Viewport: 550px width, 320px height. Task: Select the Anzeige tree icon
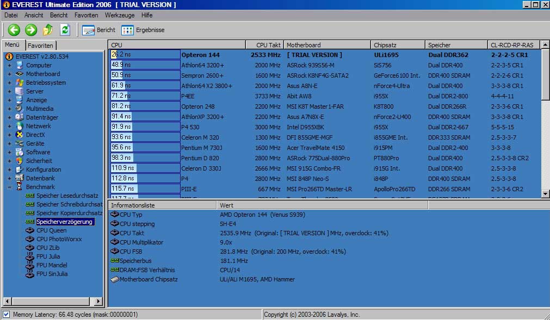pyautogui.click(x=20, y=100)
